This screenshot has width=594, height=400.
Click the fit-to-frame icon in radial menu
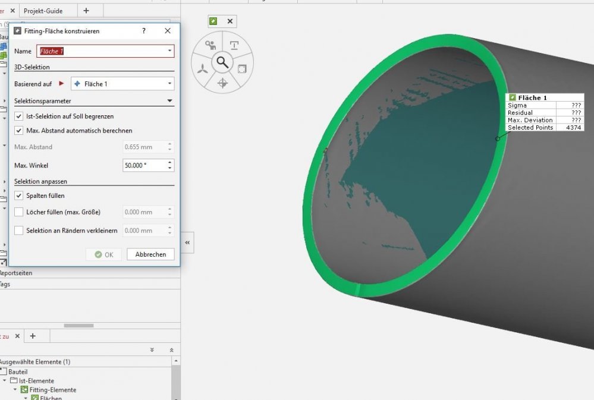coord(241,69)
